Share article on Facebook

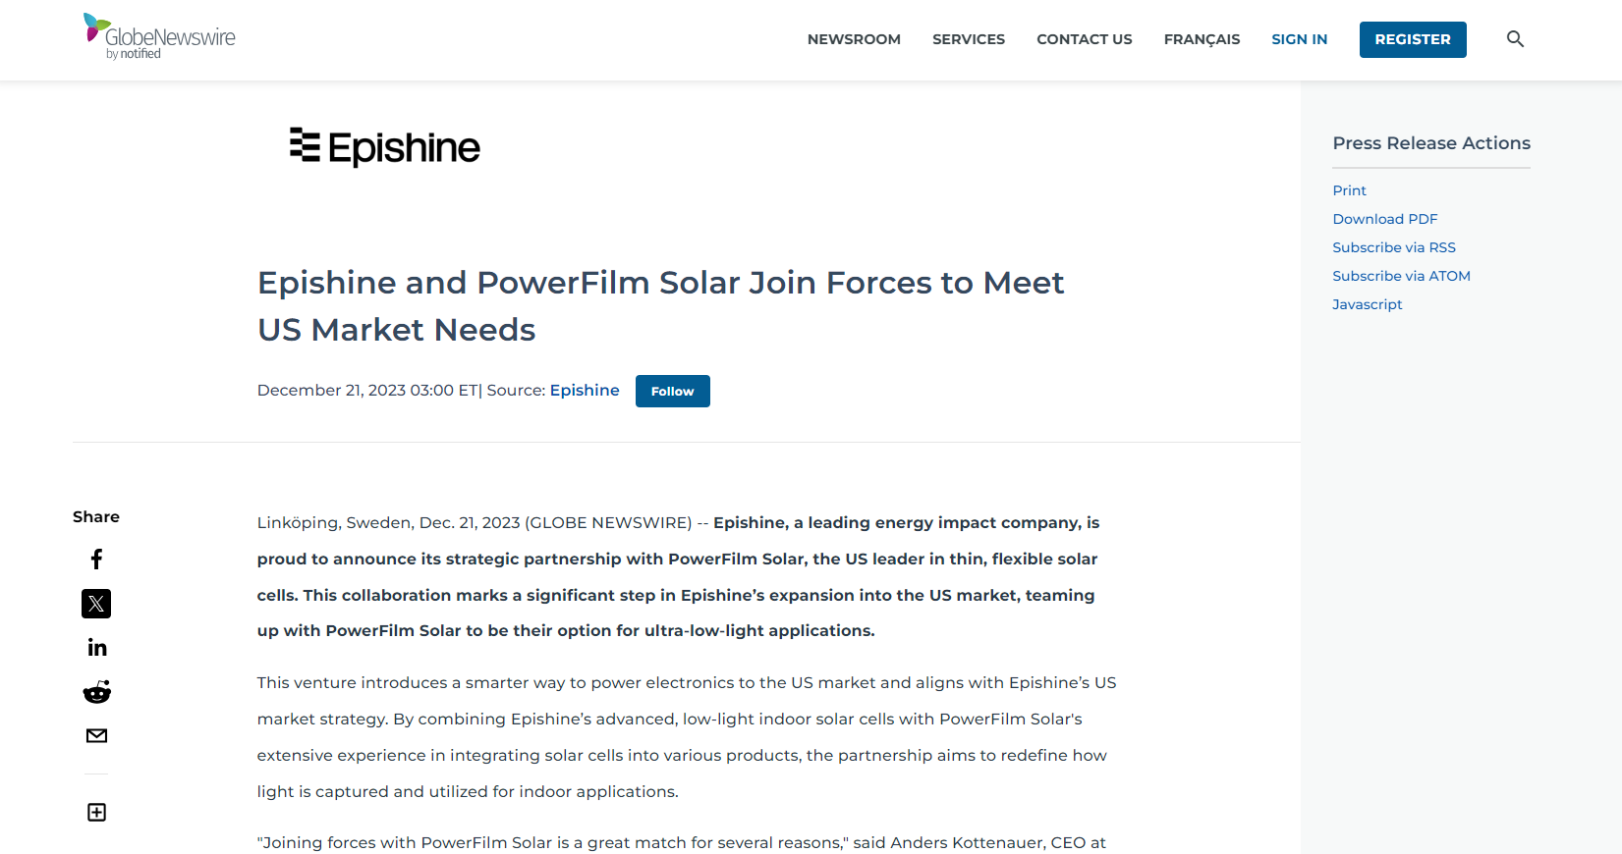coord(96,560)
